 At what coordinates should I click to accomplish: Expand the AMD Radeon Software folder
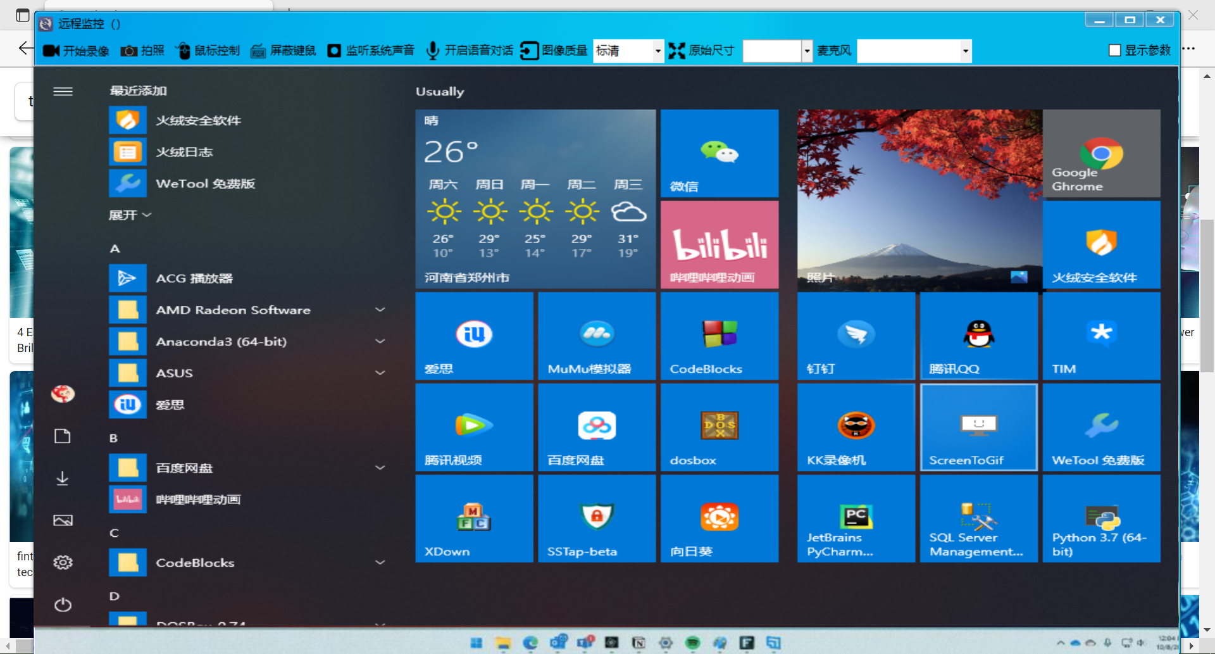[x=380, y=310]
